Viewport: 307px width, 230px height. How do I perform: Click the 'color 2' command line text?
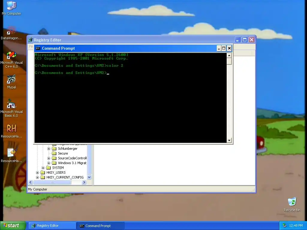coord(115,66)
